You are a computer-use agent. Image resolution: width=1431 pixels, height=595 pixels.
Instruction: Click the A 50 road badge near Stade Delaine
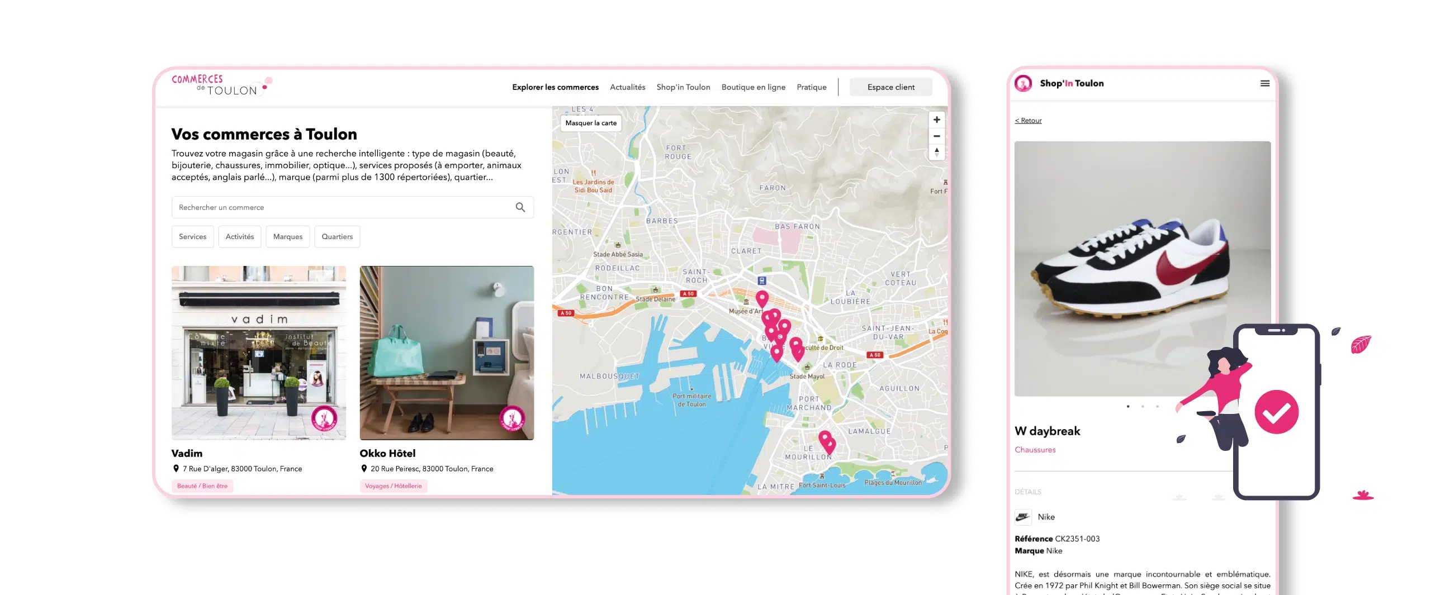[x=688, y=294]
